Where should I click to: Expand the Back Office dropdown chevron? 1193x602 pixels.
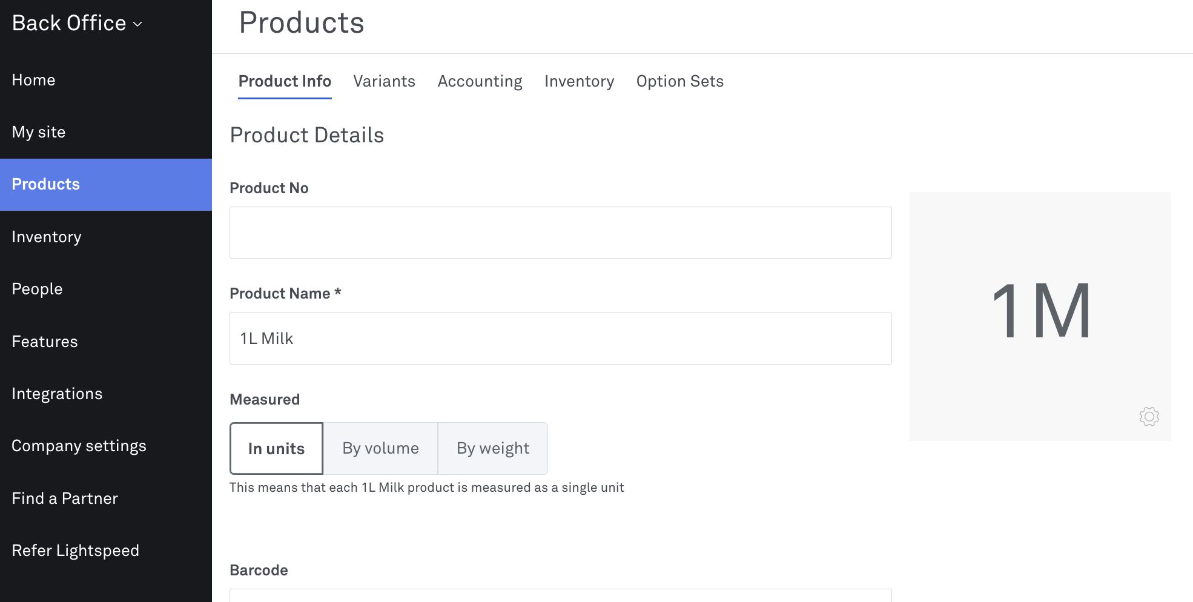pyautogui.click(x=137, y=24)
